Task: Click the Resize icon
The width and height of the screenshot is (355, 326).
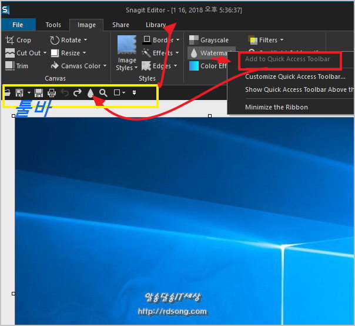Action: click(x=55, y=53)
